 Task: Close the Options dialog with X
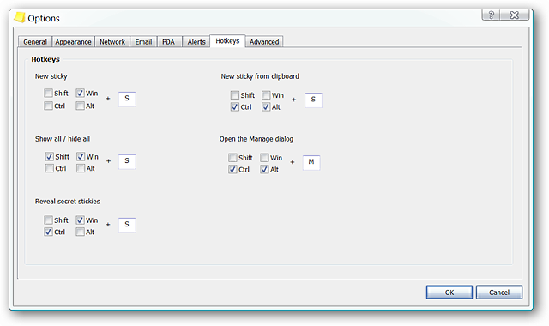coord(515,15)
